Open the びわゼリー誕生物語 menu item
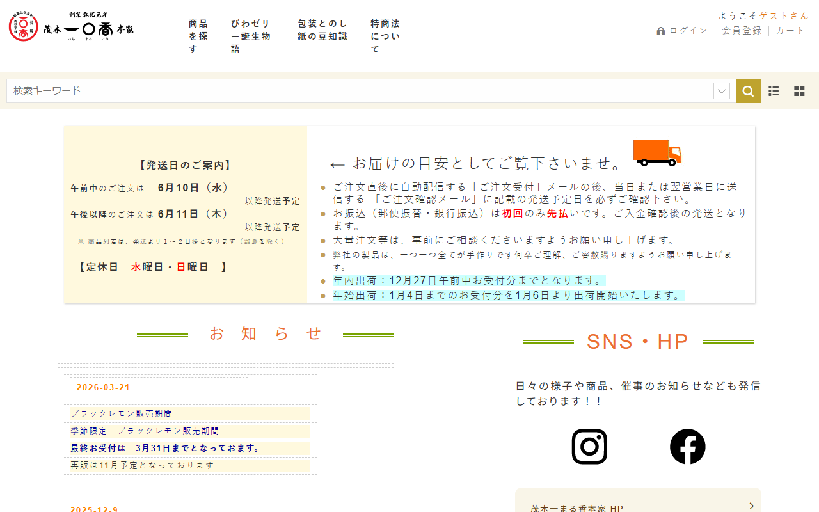 [x=251, y=36]
